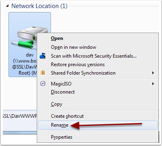
Task: Collapse the Network Location group triangle
Action: 7,6
